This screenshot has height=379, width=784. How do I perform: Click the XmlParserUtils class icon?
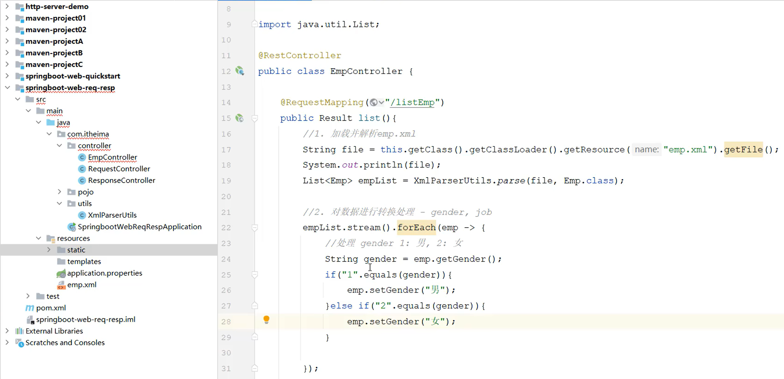pos(82,215)
